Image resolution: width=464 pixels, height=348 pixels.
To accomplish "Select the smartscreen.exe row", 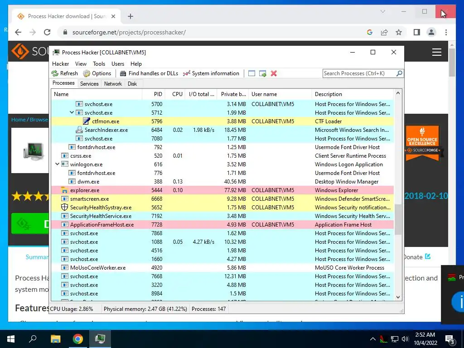I will pyautogui.click(x=222, y=198).
